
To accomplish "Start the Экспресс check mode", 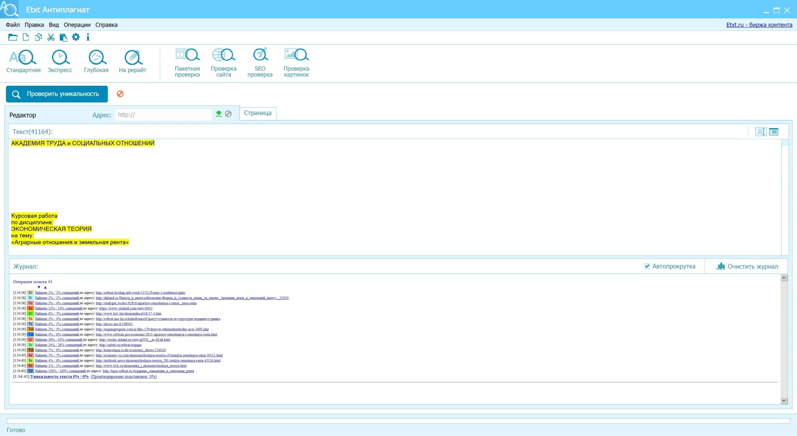I will (60, 61).
